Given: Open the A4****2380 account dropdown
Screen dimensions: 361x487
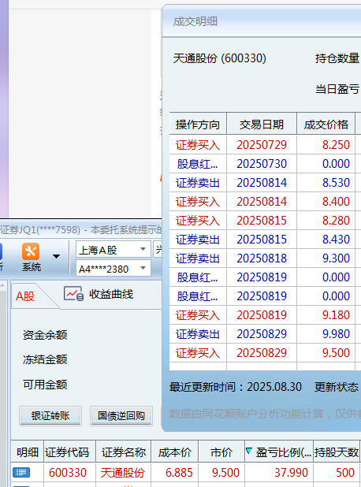Looking at the screenshot, I should [114, 269].
